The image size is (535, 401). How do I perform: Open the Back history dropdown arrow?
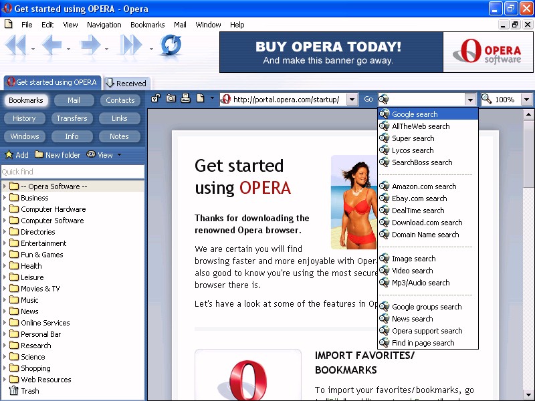tap(69, 49)
